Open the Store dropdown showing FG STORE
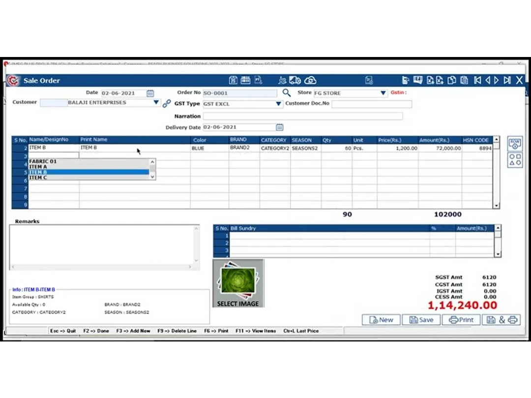 (383, 92)
